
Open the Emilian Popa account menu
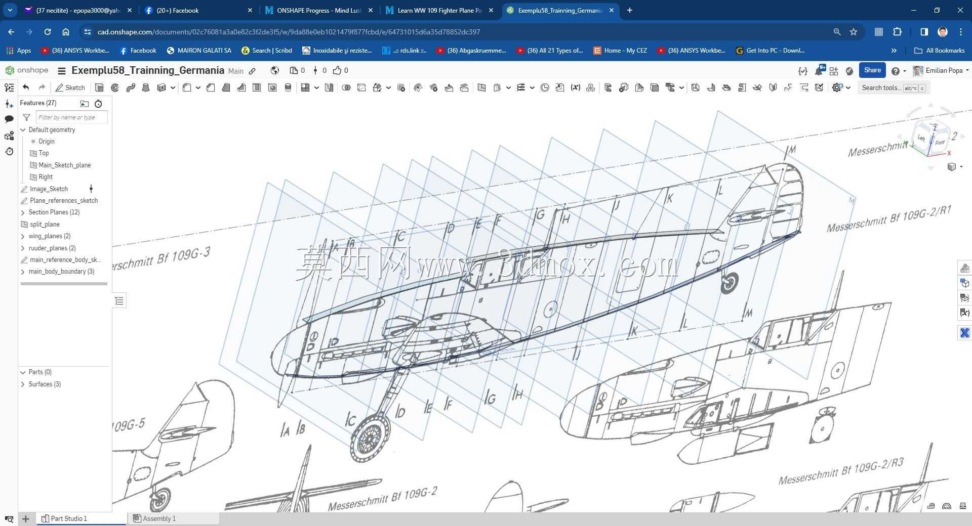pyautogui.click(x=941, y=71)
